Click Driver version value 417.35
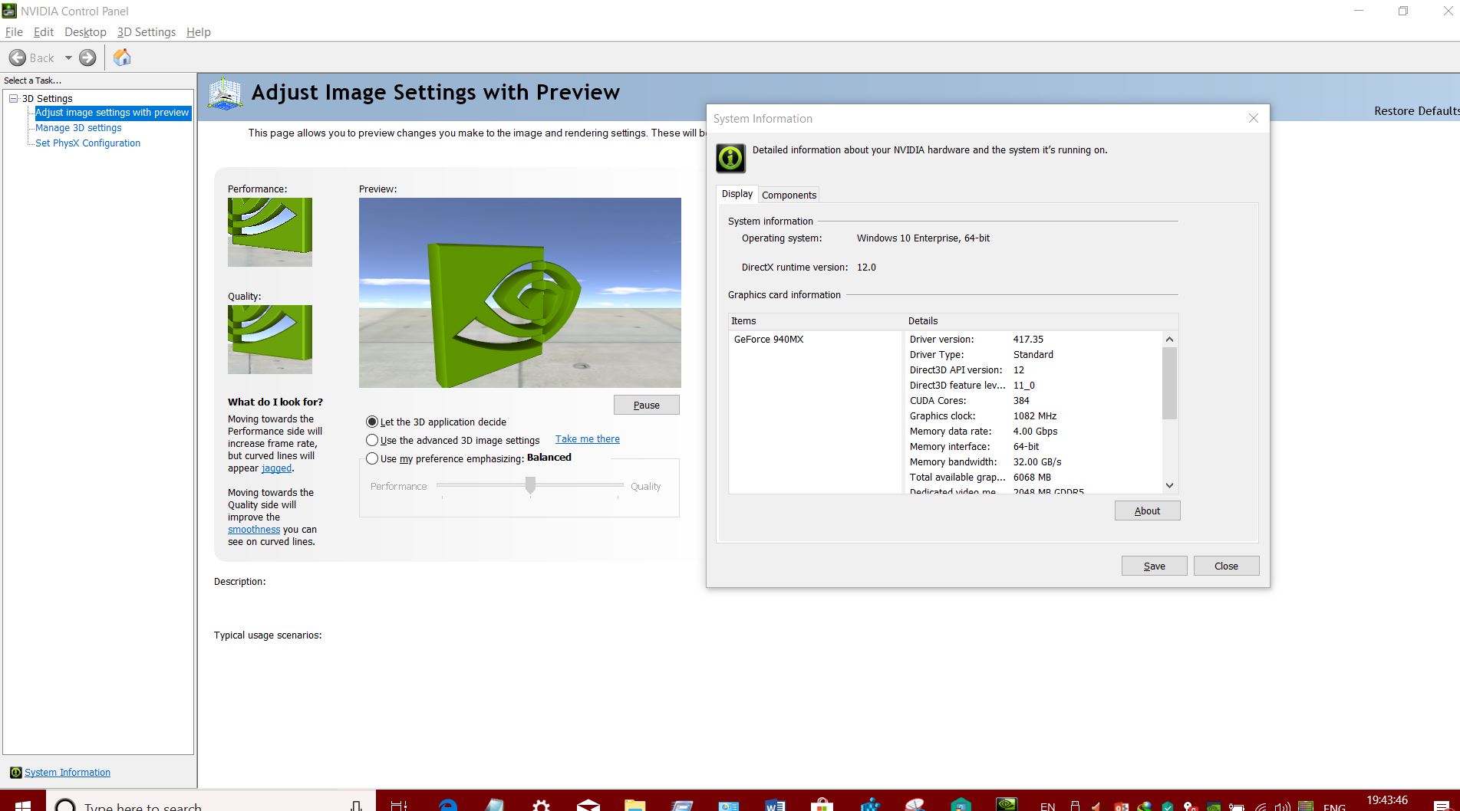 click(x=1028, y=339)
